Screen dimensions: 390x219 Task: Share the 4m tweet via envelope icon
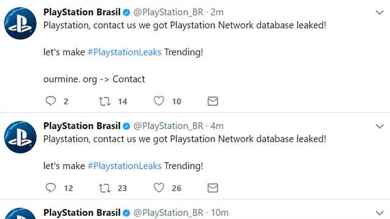tap(213, 188)
